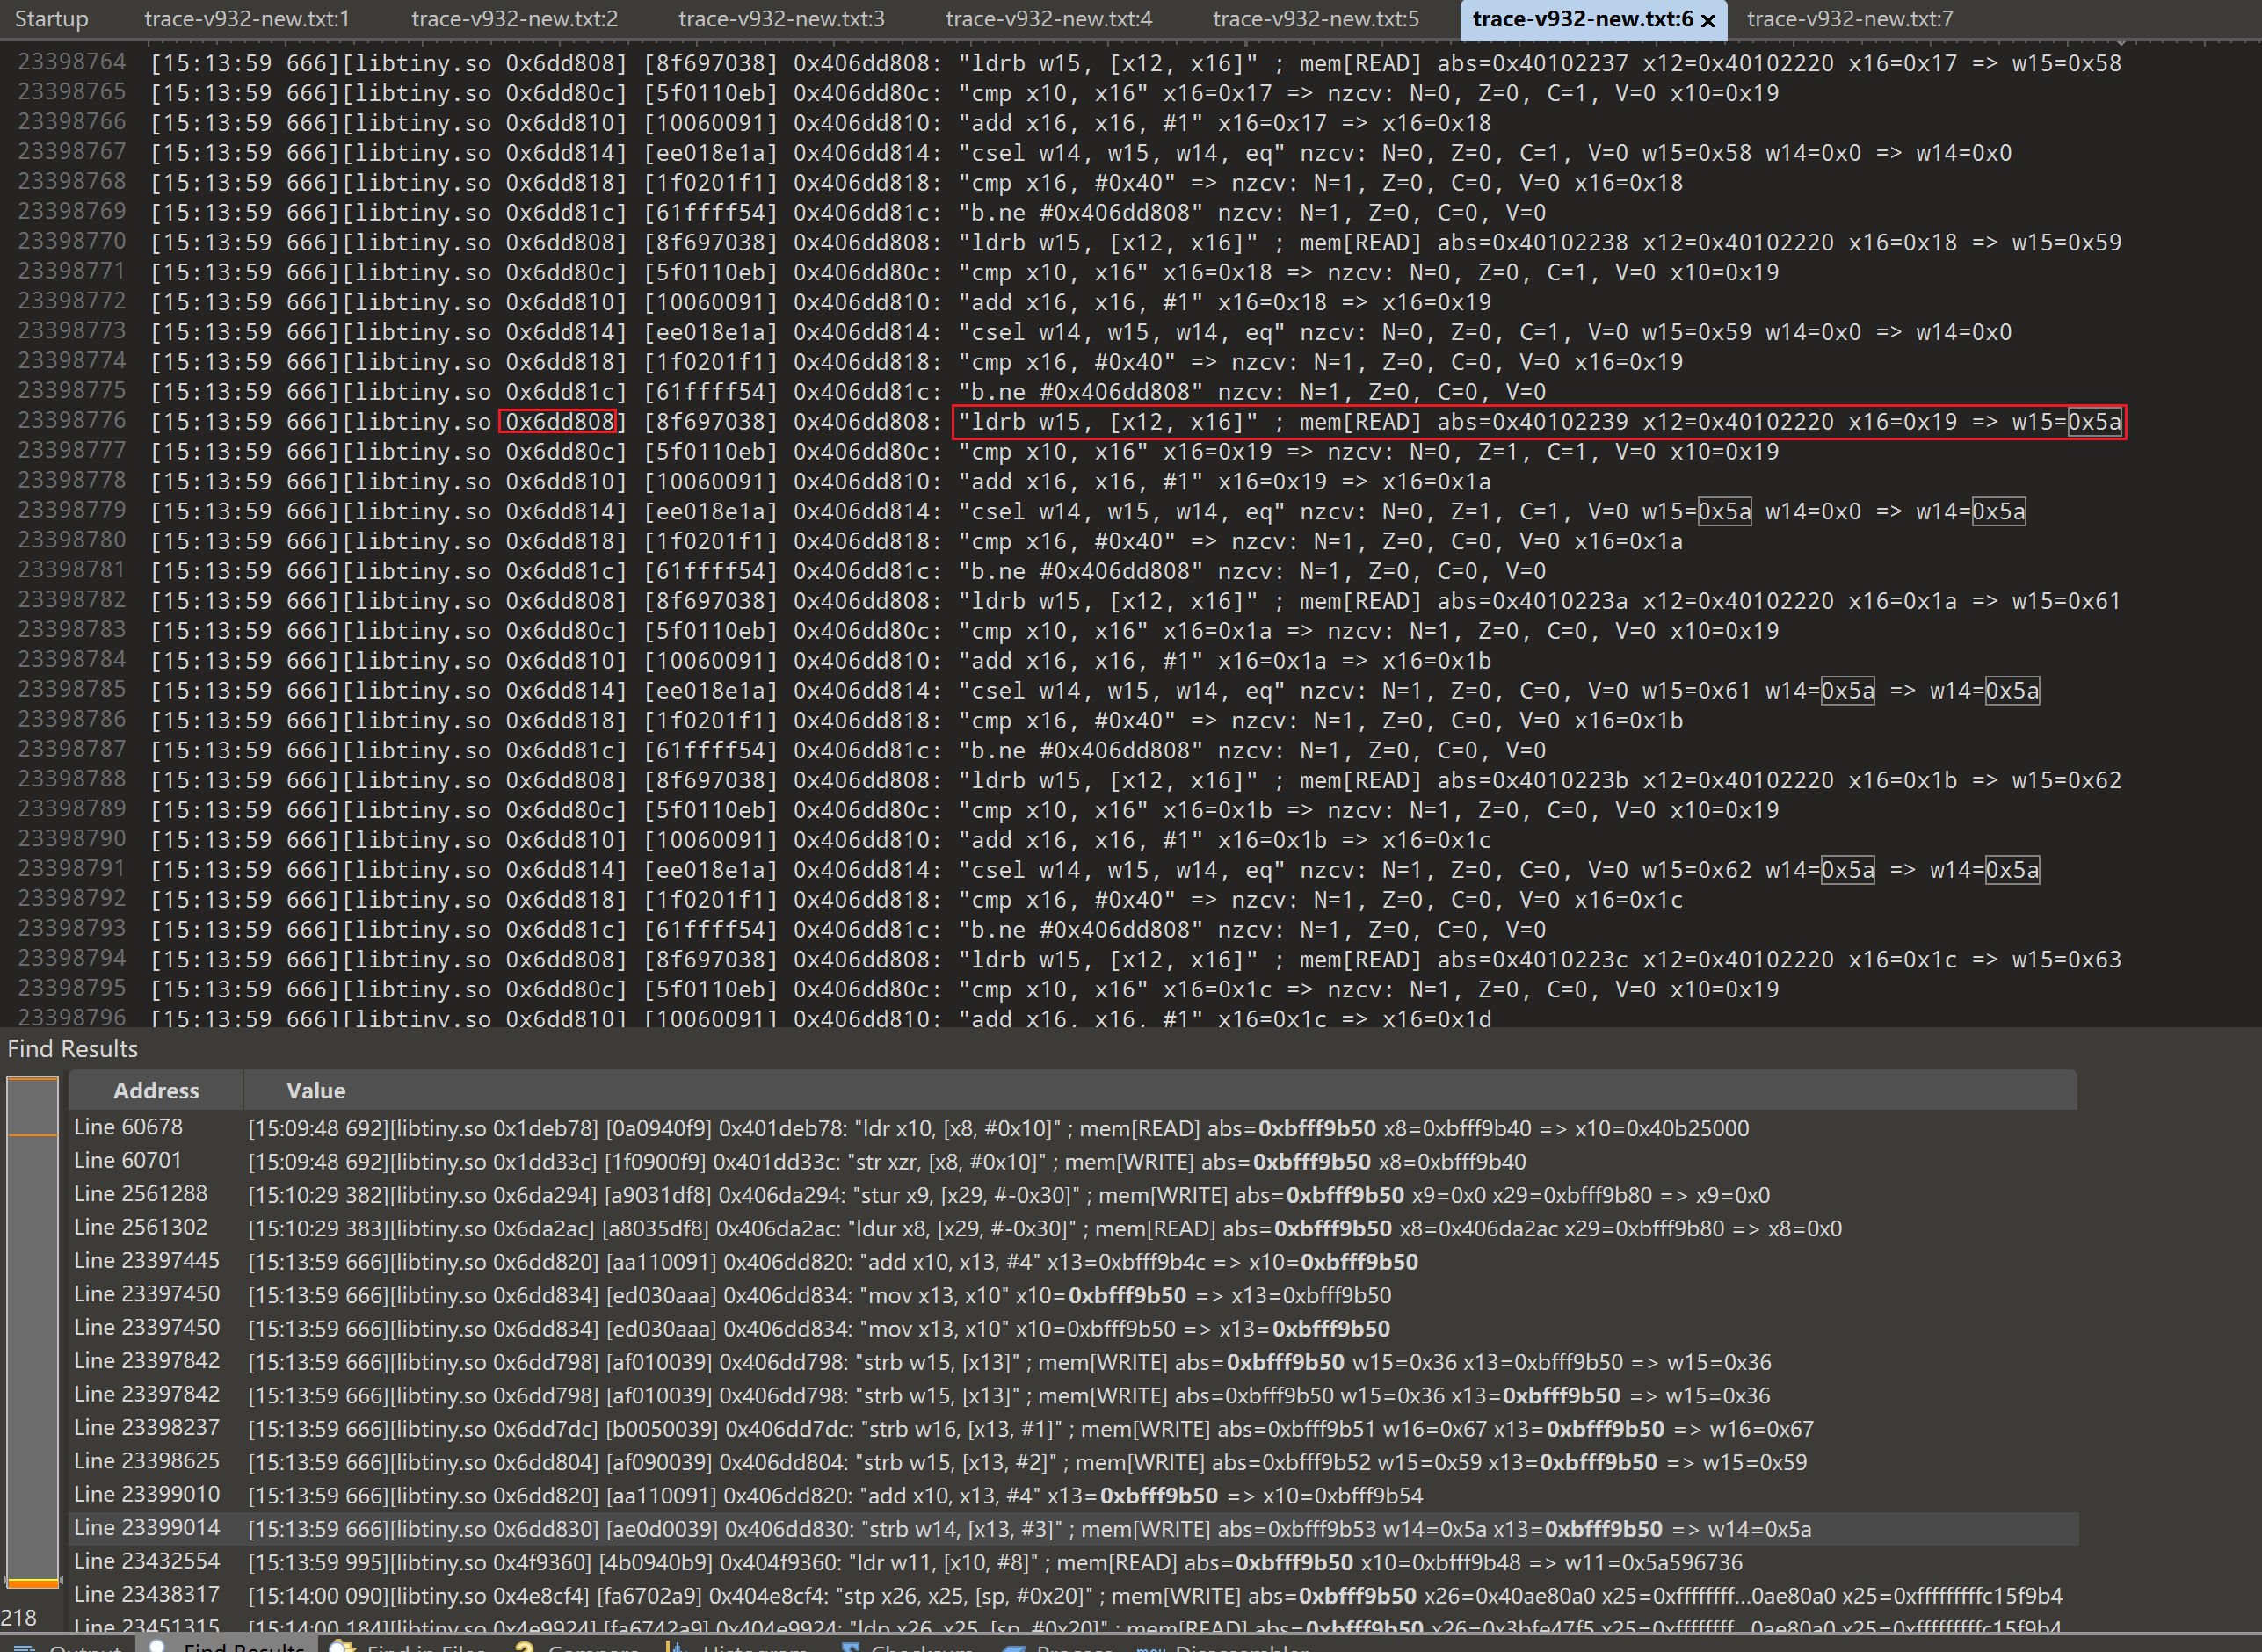Select the Line 2561302 find result
The height and width of the screenshot is (1652, 2262).
(1073, 1228)
